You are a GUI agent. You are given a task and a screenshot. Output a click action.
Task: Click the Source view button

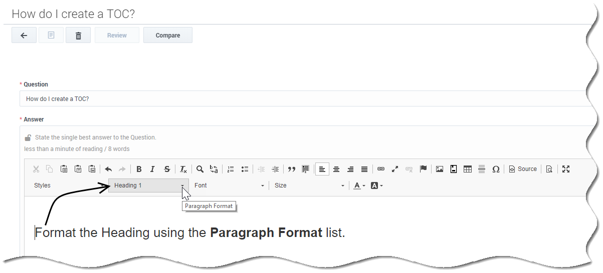tap(523, 169)
